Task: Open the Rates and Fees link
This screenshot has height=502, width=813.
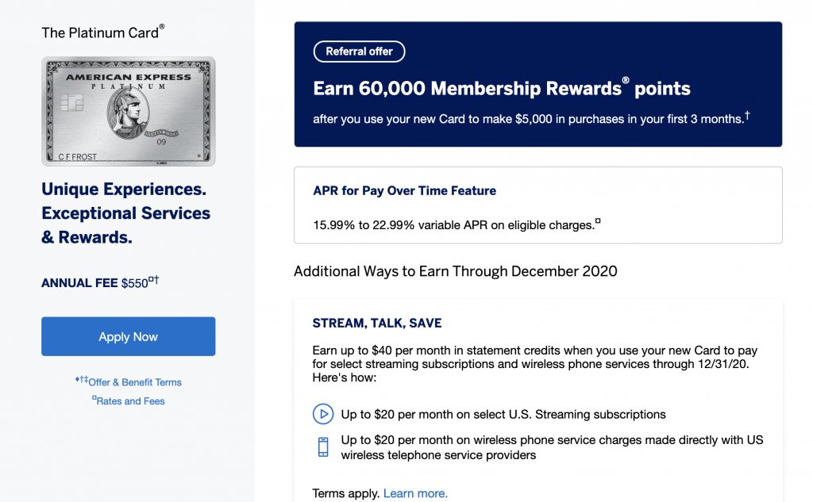Action: [130, 401]
